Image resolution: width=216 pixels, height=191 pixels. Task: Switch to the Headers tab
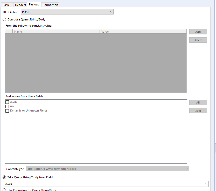(20, 5)
